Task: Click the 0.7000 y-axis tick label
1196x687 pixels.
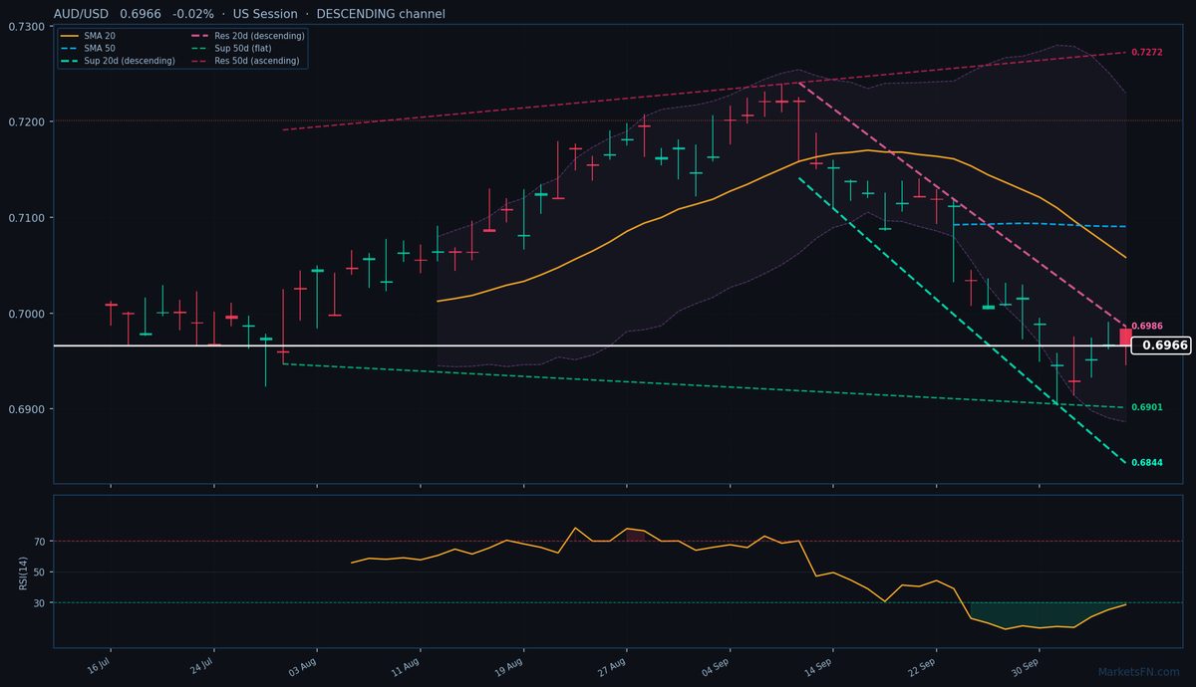Action: point(26,314)
